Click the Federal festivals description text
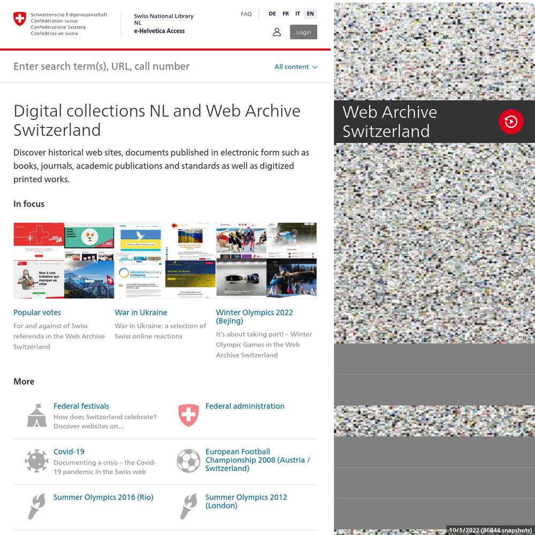Viewport: 535px width, 535px height. (x=105, y=422)
